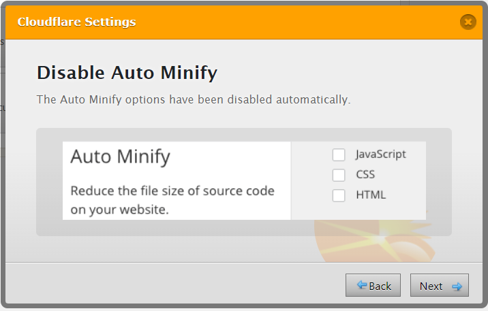Enable the CSS minify checkbox
This screenshot has height=311, width=488.
click(x=339, y=175)
